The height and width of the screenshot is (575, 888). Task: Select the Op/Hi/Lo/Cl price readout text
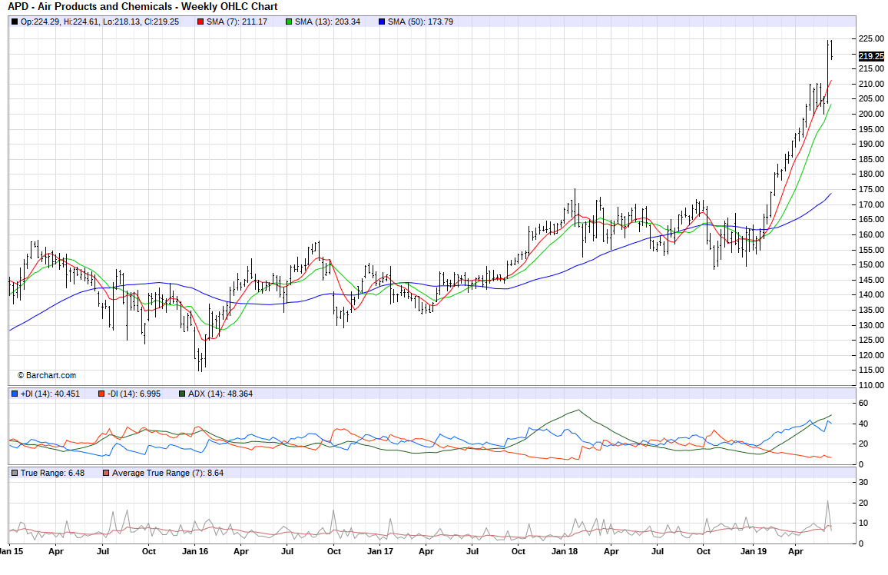[x=100, y=22]
